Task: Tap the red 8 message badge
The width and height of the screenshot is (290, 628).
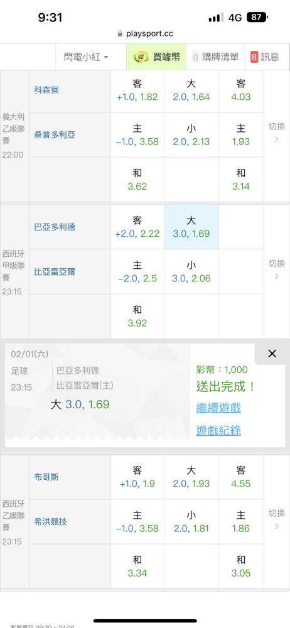Action: 254,57
